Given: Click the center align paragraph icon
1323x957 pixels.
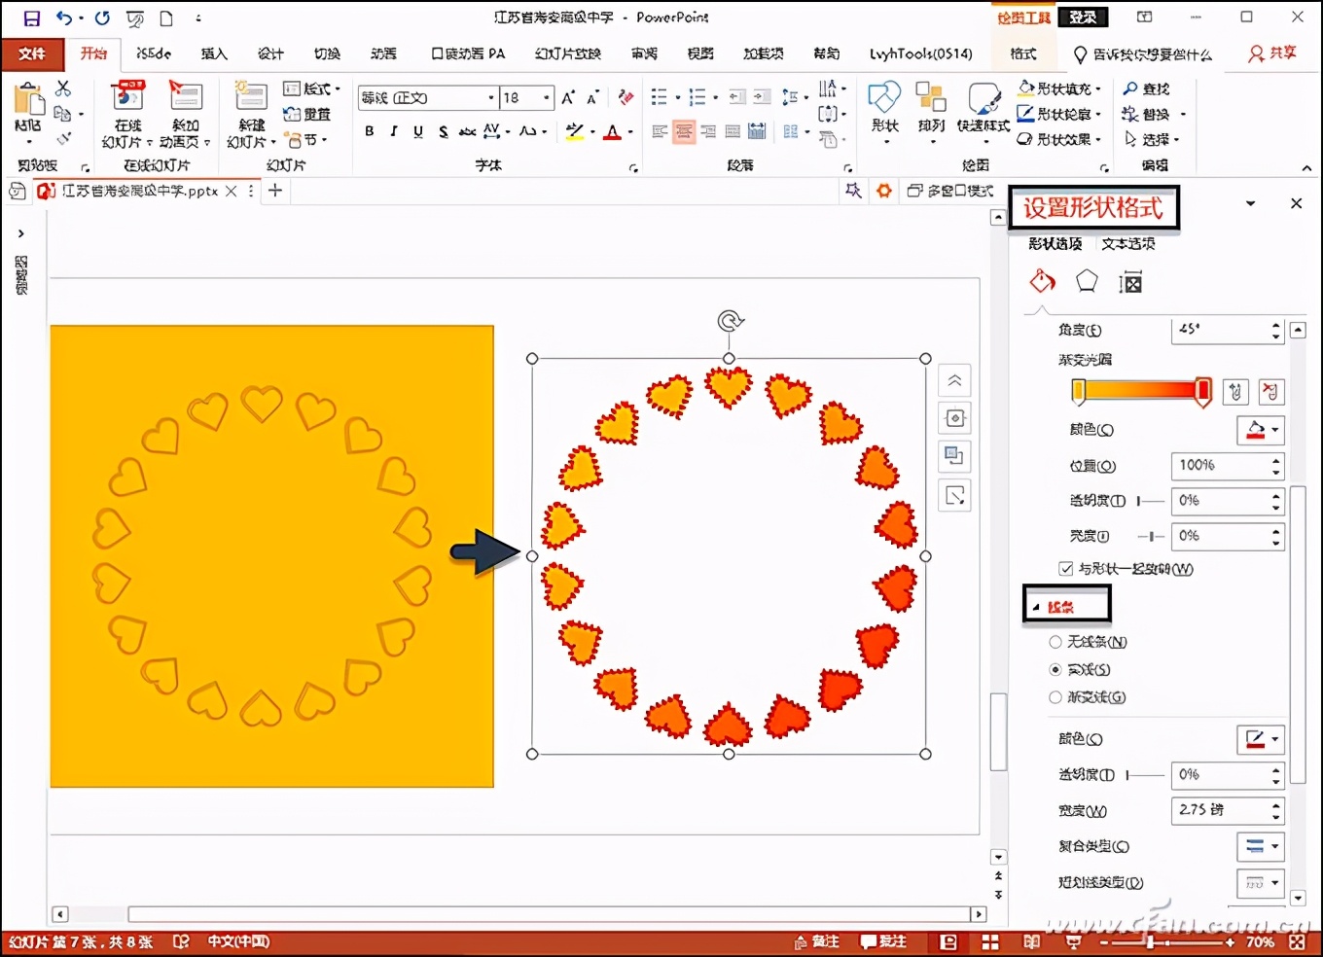Looking at the screenshot, I should (x=684, y=131).
